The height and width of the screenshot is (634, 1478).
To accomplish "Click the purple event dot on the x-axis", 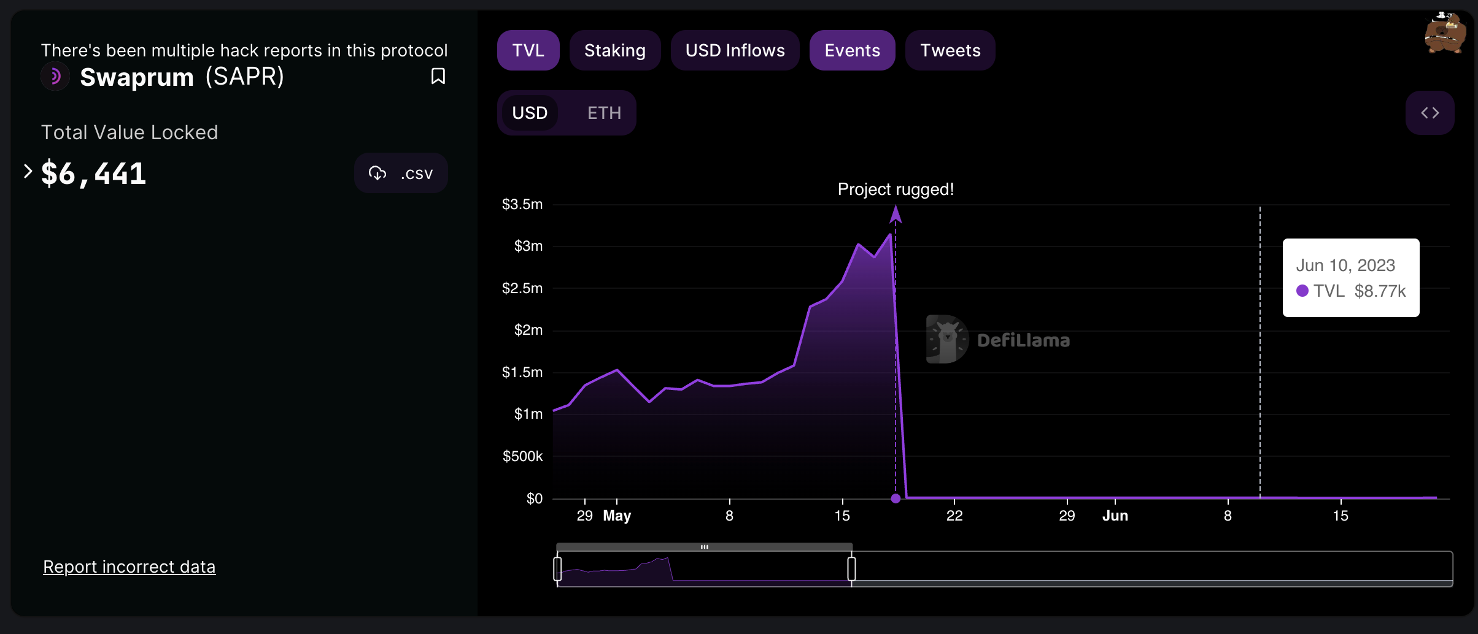I will (896, 498).
